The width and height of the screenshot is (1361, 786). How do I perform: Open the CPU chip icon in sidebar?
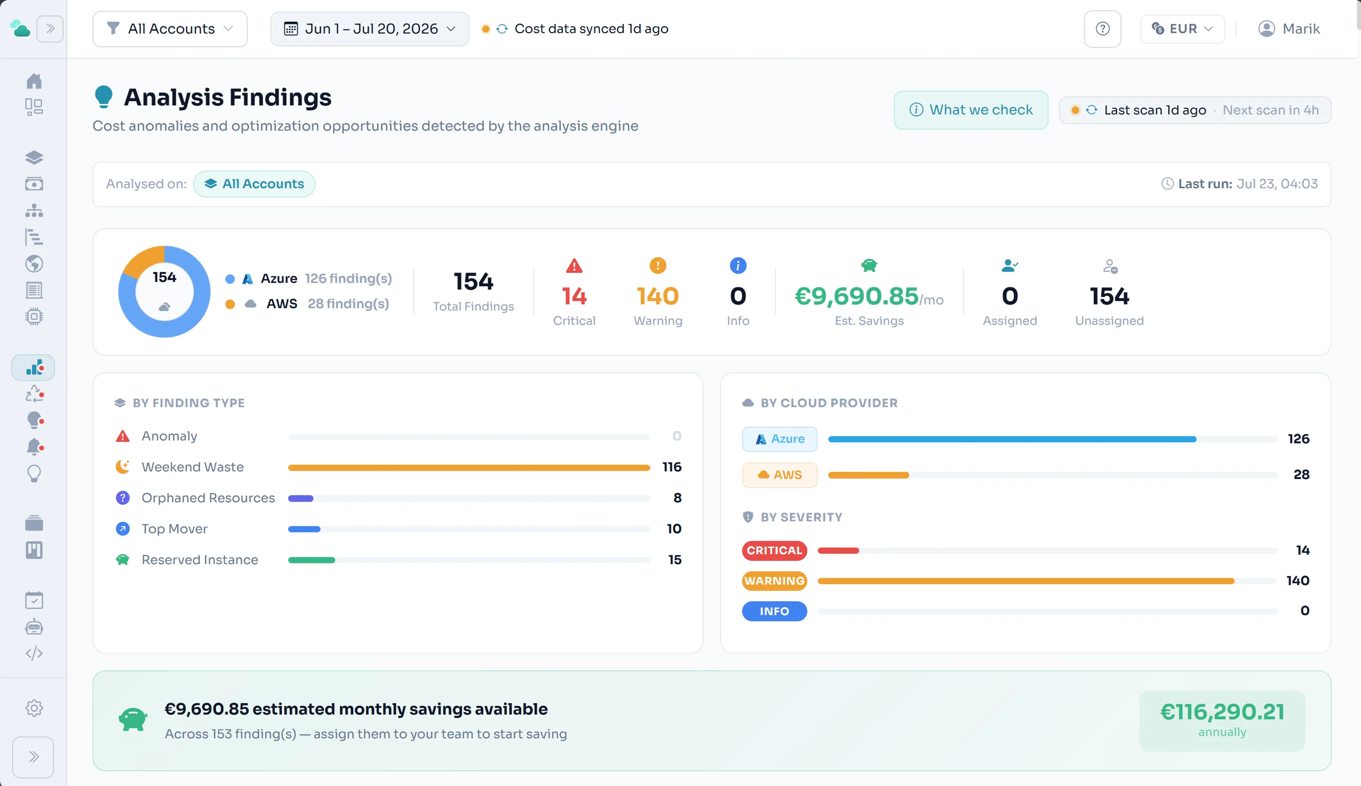tap(34, 316)
